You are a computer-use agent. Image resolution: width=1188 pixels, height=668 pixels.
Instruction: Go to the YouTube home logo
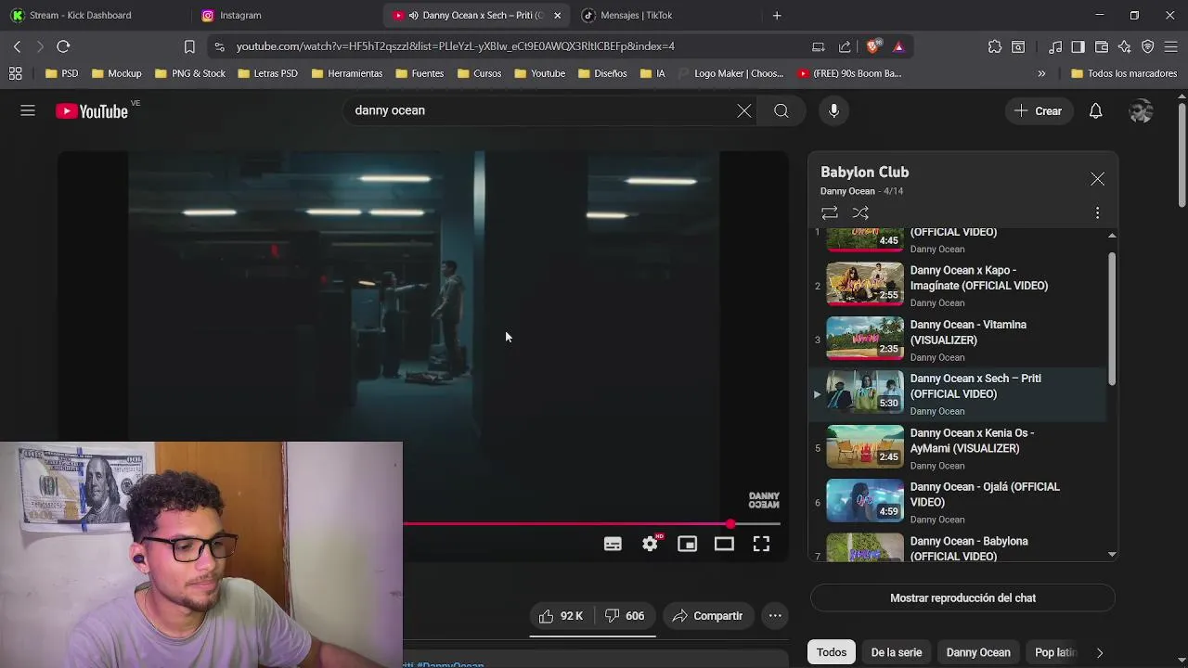tap(91, 111)
